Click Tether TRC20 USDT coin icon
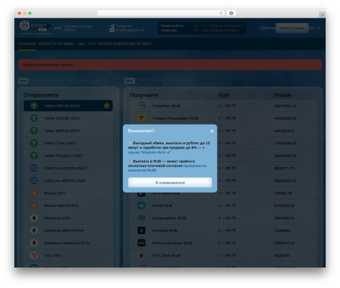The height and width of the screenshot is (288, 340). 34,106
